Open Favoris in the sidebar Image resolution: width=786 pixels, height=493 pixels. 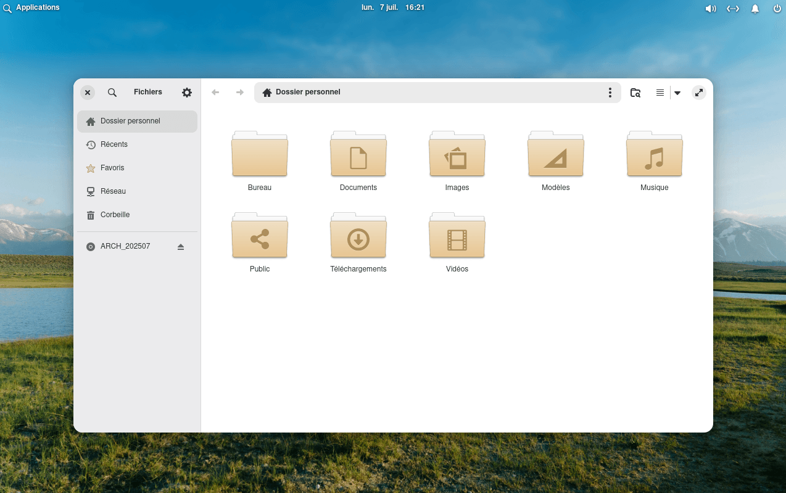137,168
